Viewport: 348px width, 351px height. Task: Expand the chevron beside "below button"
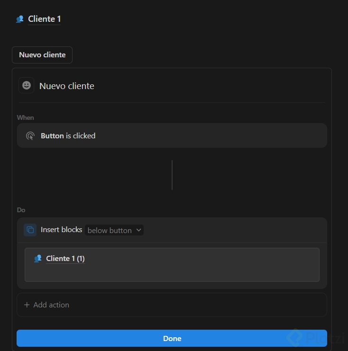(x=138, y=230)
